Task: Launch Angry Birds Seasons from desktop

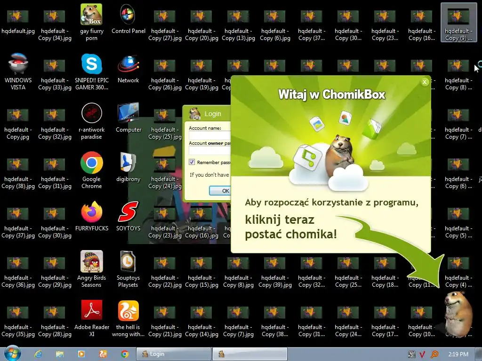Action: 91,269
